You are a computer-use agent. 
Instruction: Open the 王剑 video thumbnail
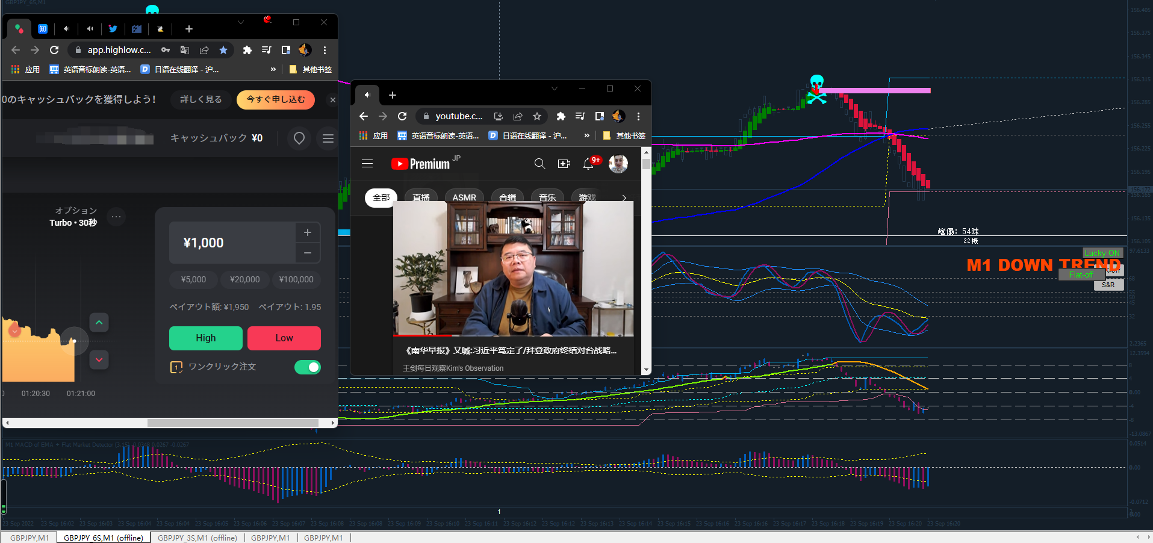514,268
